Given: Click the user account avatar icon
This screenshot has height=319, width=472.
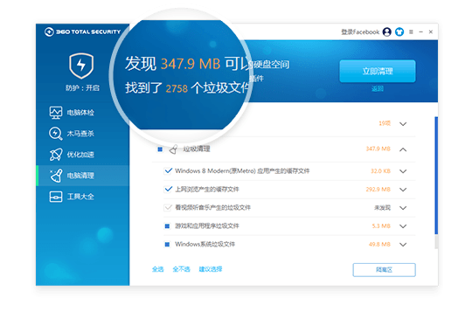Looking at the screenshot, I should coord(387,31).
